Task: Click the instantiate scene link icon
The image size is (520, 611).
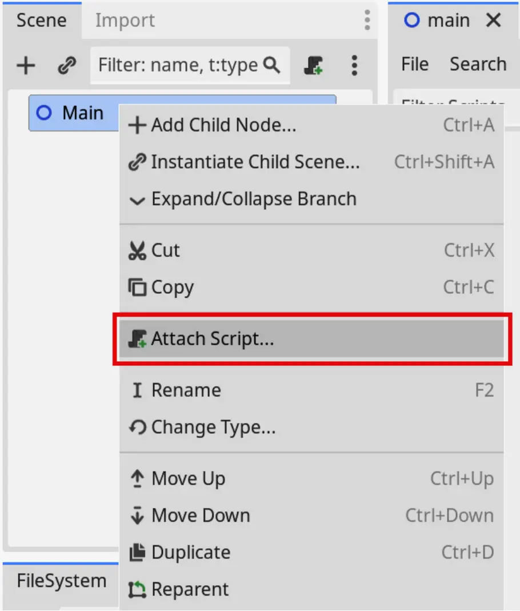Action: pos(67,66)
